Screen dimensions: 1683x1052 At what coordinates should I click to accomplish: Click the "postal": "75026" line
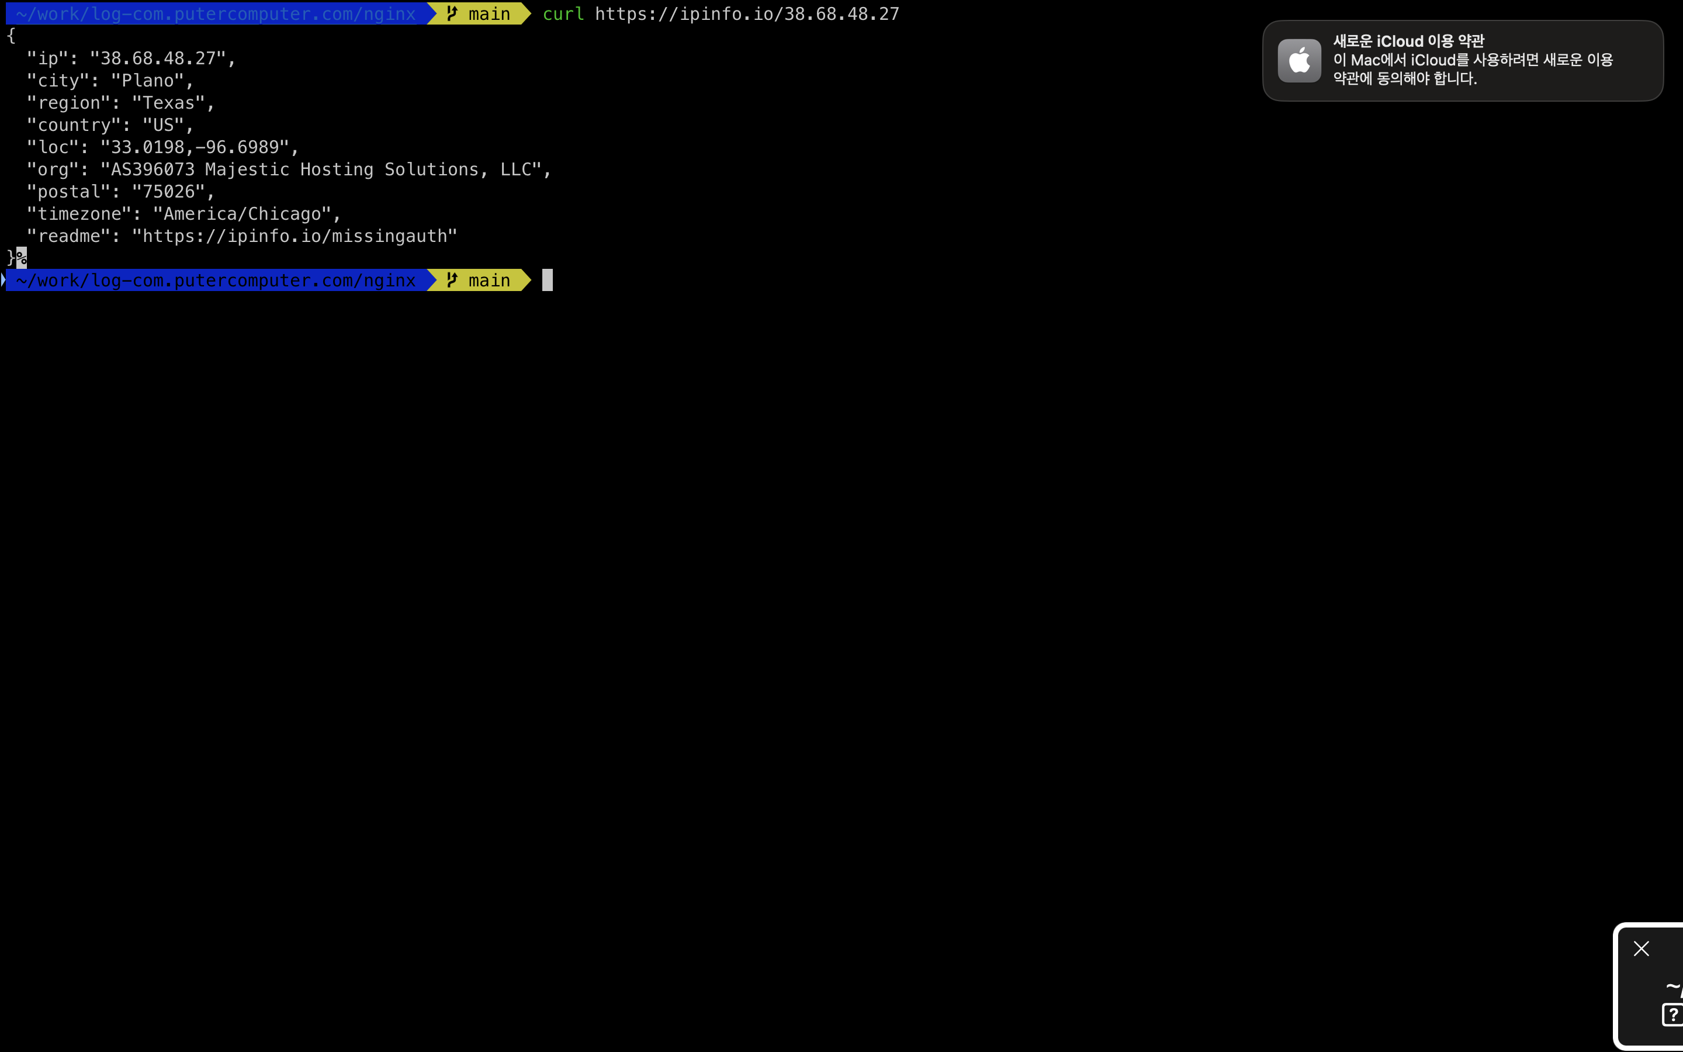coord(121,192)
